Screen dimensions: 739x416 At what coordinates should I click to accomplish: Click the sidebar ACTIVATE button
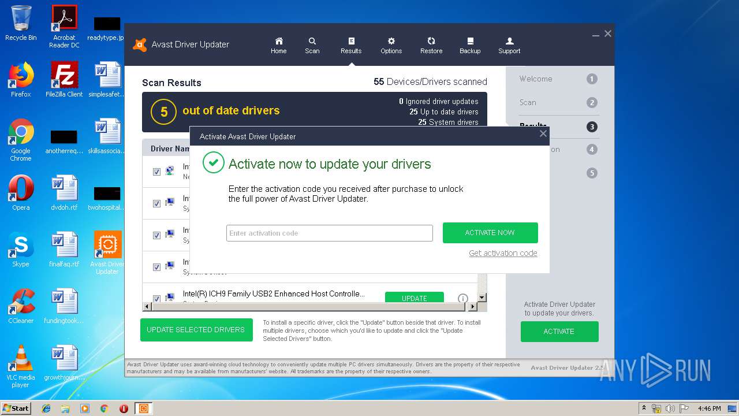pos(559,332)
